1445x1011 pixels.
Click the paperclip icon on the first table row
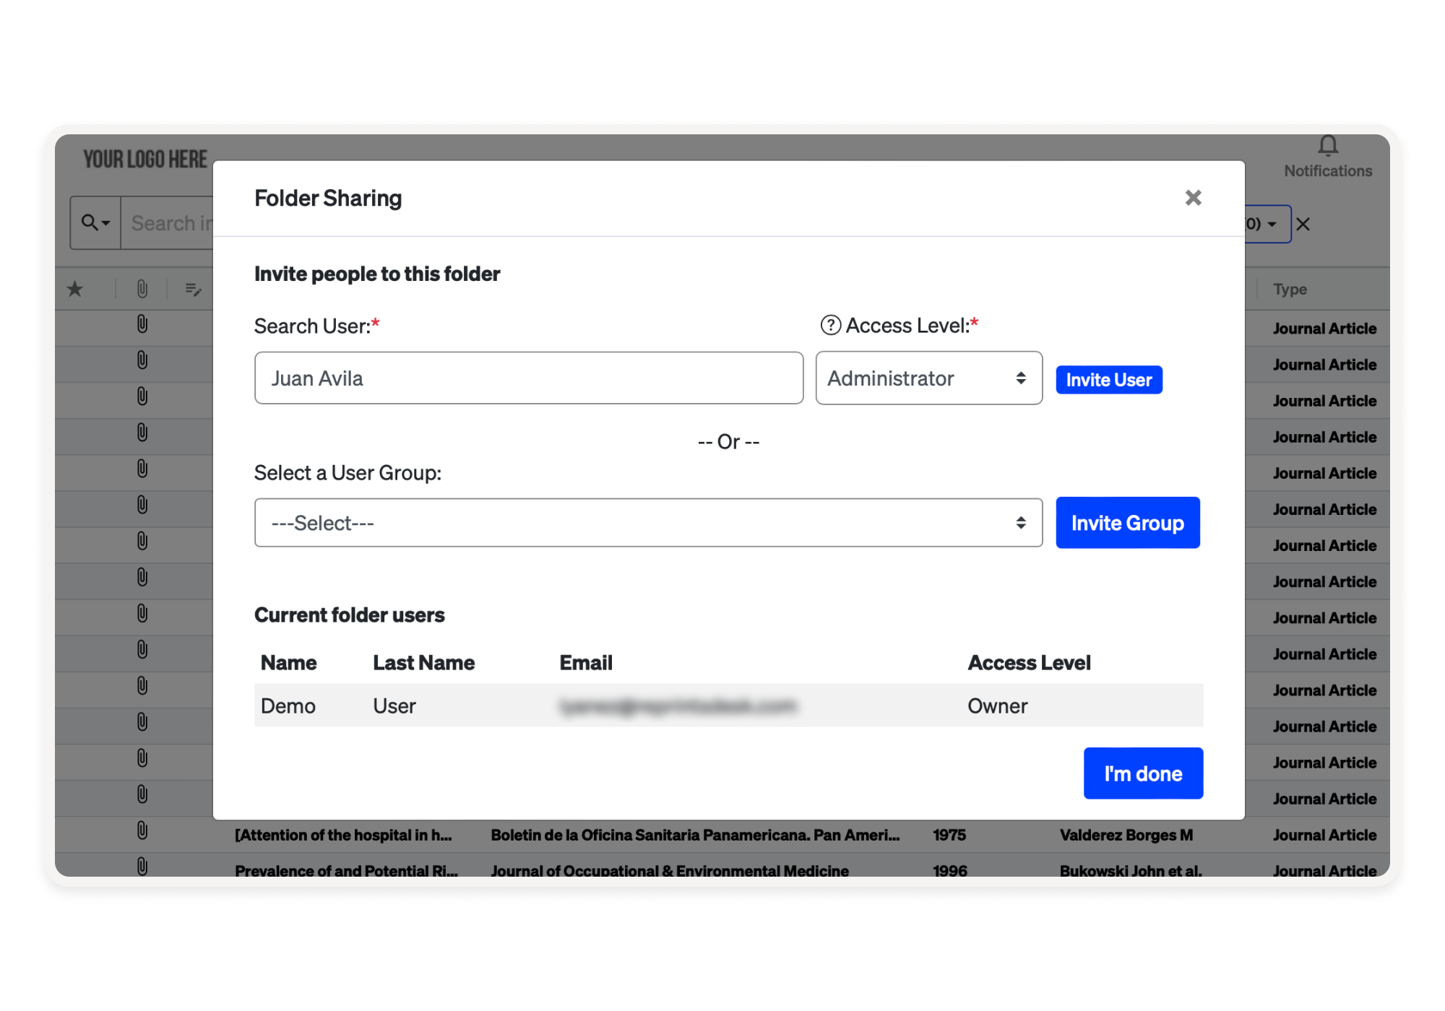142,326
